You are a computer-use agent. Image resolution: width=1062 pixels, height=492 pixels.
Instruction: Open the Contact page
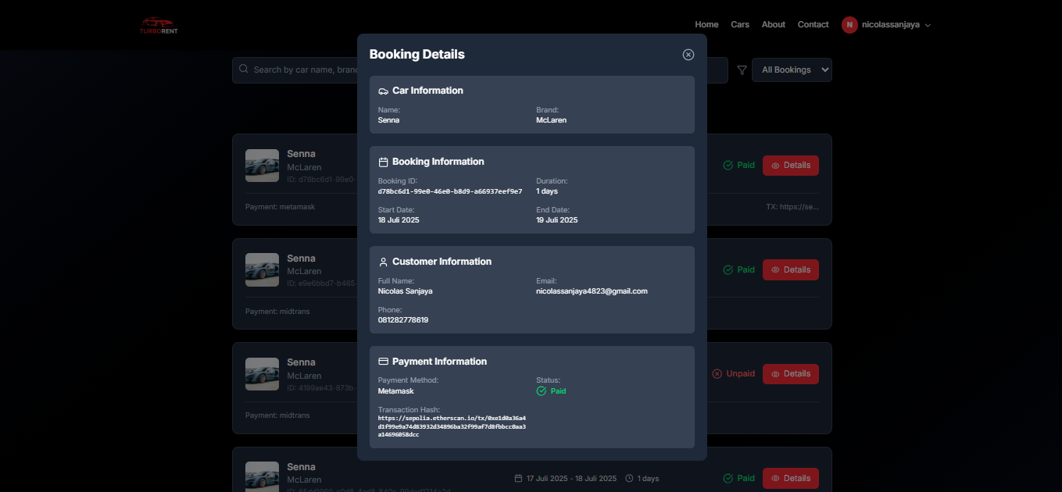[813, 25]
